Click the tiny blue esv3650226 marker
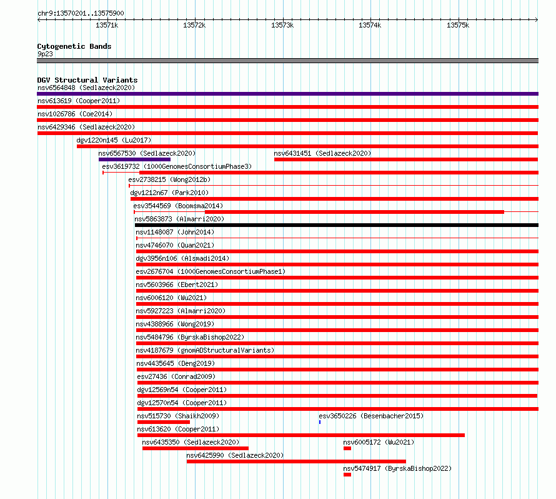The height and width of the screenshot is (499, 556). click(x=320, y=422)
